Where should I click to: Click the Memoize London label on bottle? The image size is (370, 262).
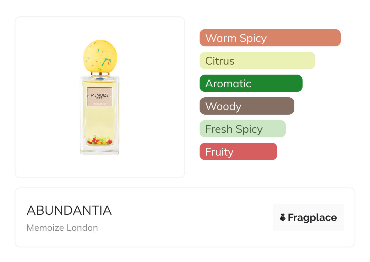pyautogui.click(x=100, y=96)
